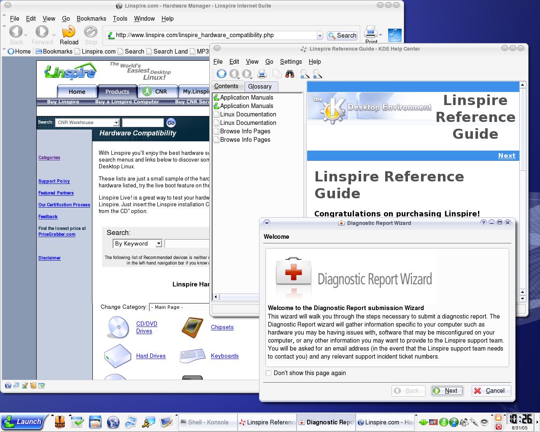
Task: Open the Diagnostic Report Wizard window menu arrow
Action: [267, 223]
